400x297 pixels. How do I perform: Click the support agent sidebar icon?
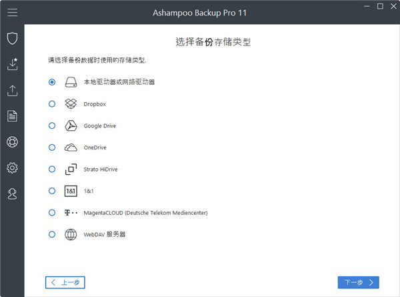pyautogui.click(x=12, y=194)
